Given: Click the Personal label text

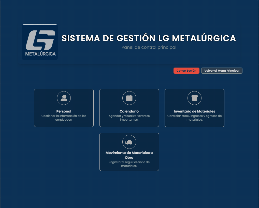Looking at the screenshot, I should tap(64, 111).
